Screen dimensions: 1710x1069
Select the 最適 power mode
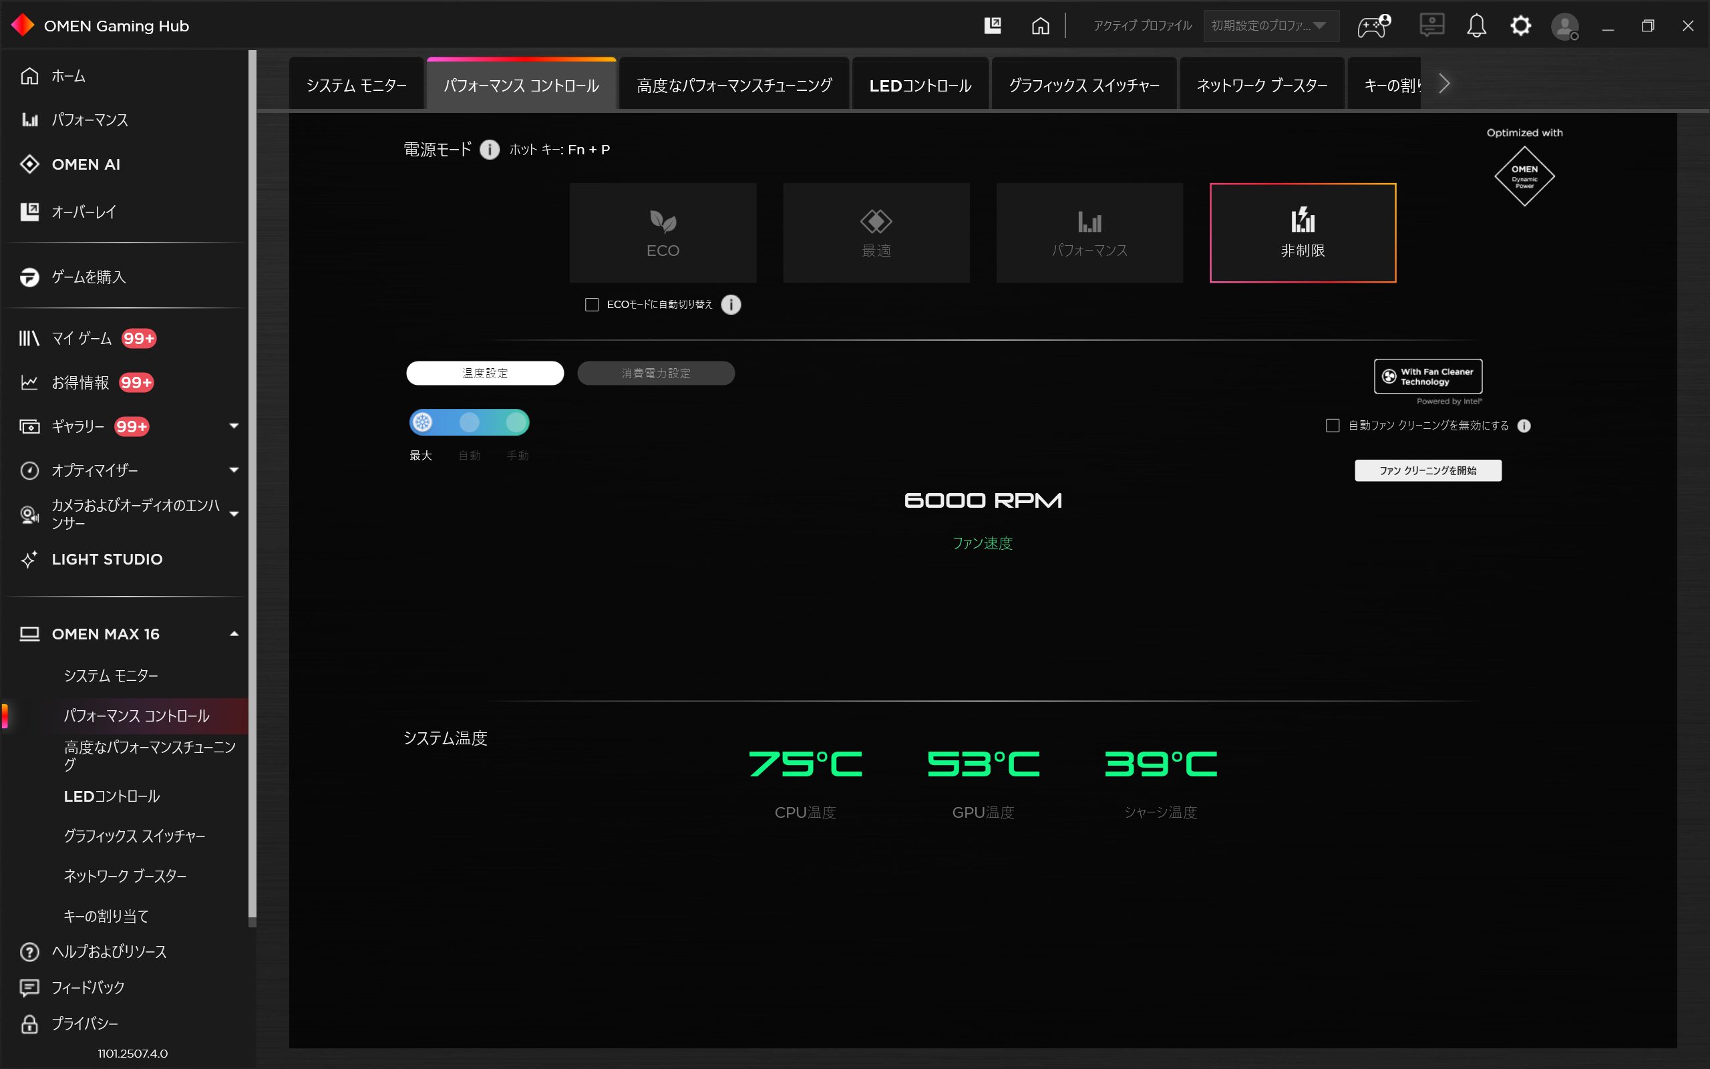click(x=876, y=233)
